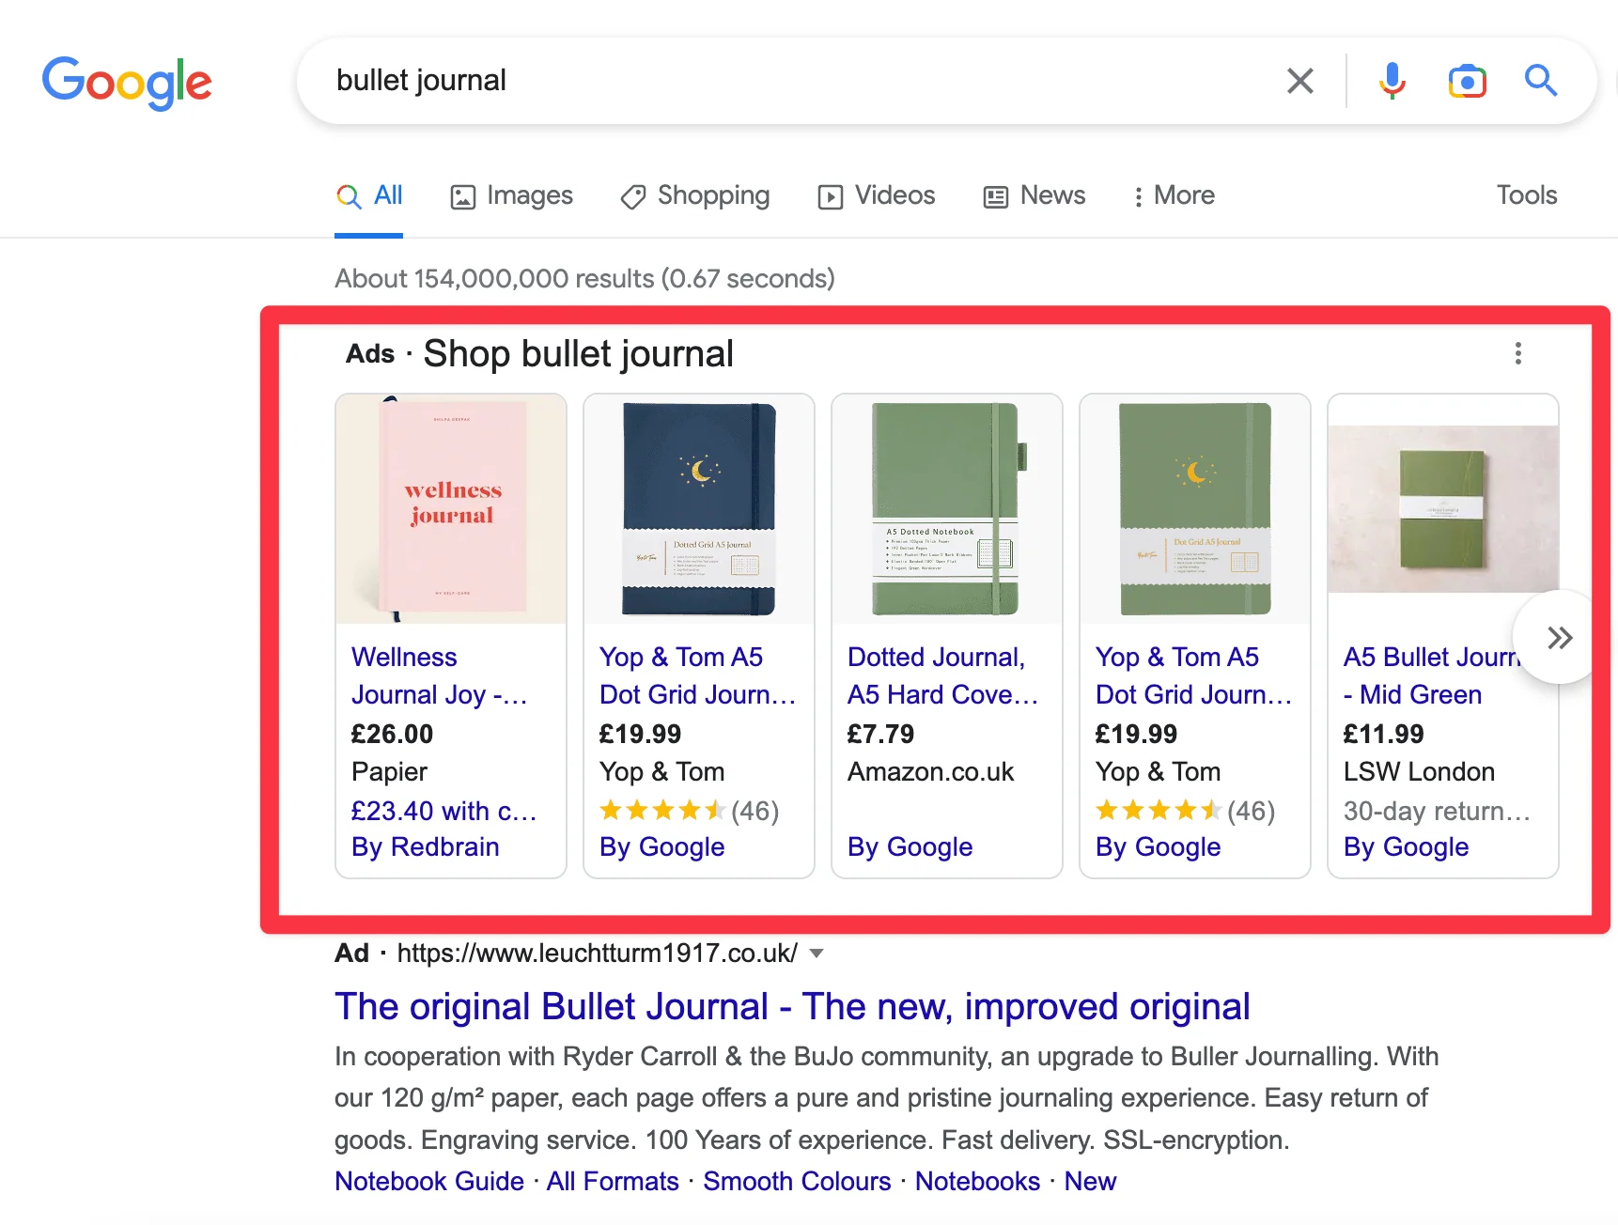Open the three-dot menu on the Shop ads block

tap(1518, 354)
